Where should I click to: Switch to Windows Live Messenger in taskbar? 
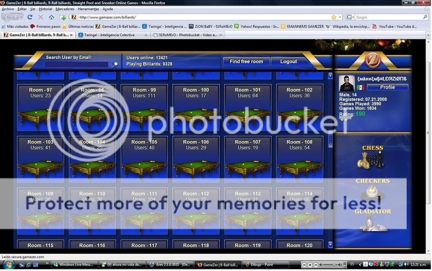[74, 265]
